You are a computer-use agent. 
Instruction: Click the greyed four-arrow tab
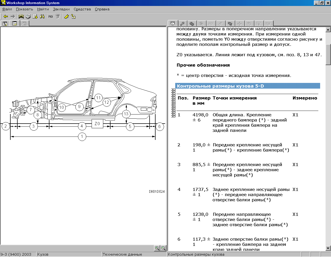(240, 24)
